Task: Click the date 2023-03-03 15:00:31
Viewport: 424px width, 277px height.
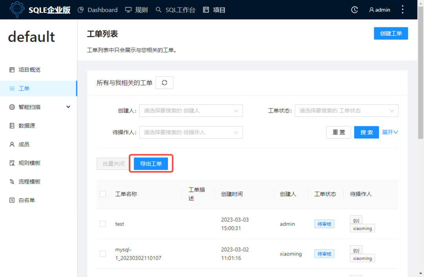Action: point(235,224)
